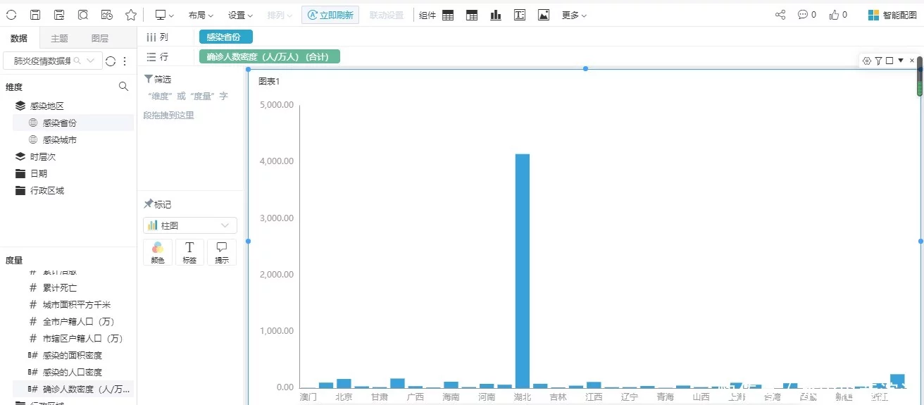Image resolution: width=924 pixels, height=405 pixels.
Task: Insert a bar chart component icon
Action: point(496,15)
